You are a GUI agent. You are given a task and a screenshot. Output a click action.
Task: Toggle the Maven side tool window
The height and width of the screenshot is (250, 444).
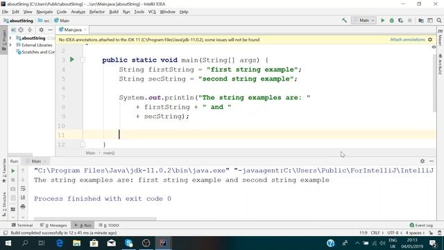pyautogui.click(x=440, y=37)
